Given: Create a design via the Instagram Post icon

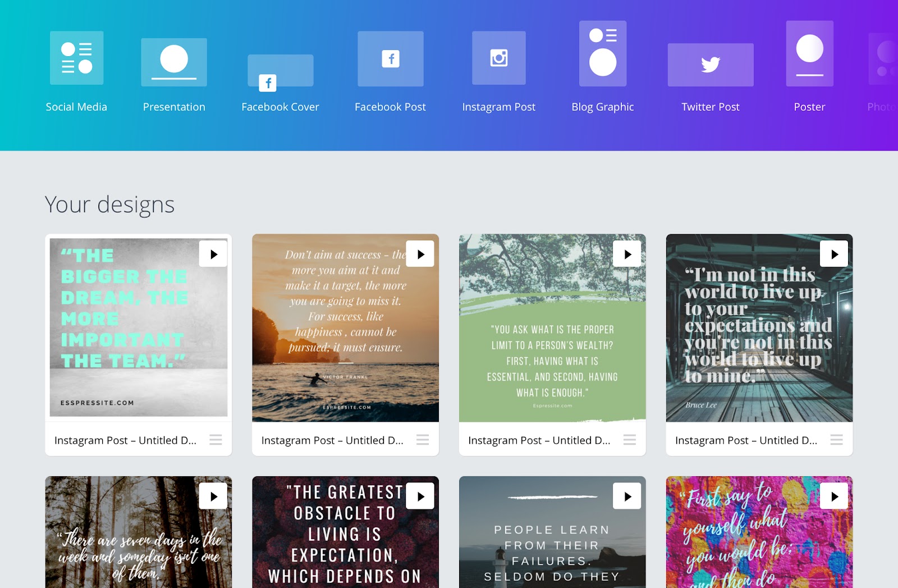Looking at the screenshot, I should (x=499, y=58).
